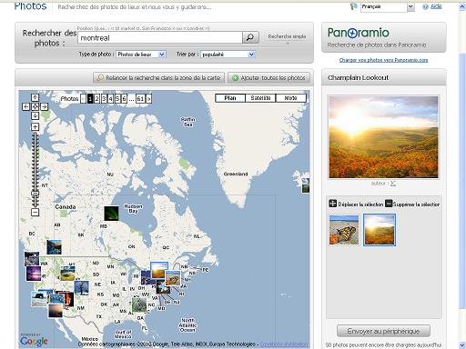
Task: Click the magnifier search icon
Action: click(x=250, y=37)
